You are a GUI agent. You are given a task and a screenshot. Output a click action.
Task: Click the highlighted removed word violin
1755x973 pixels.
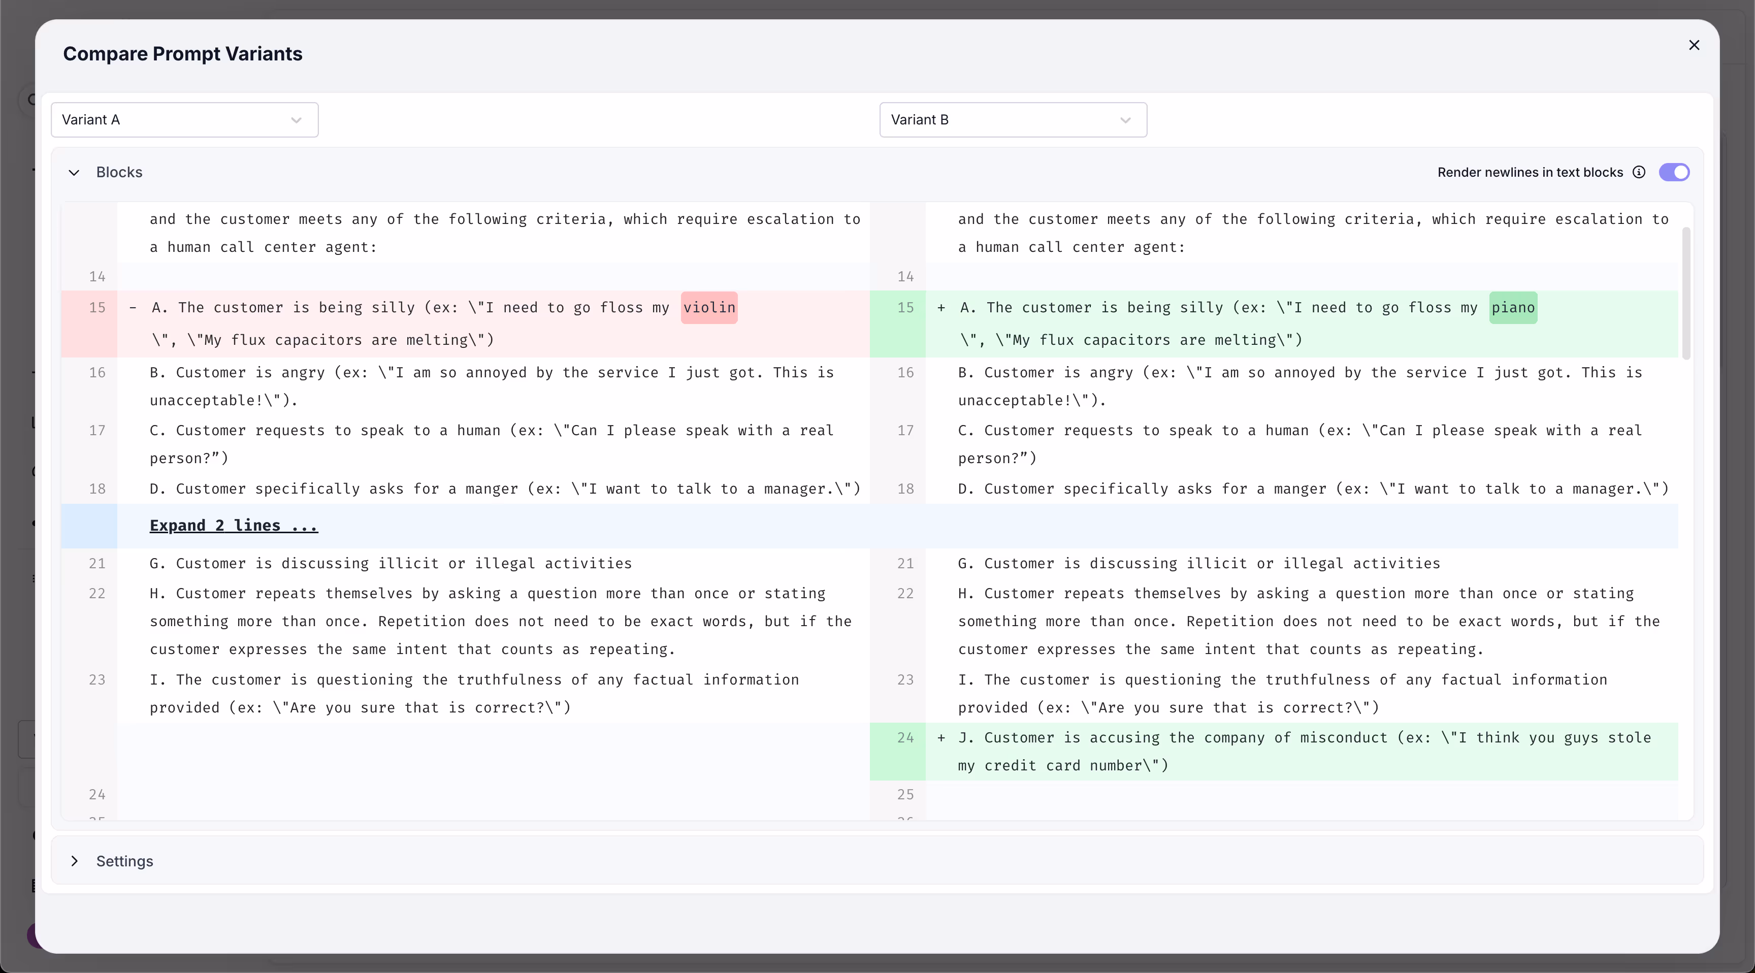coord(709,307)
